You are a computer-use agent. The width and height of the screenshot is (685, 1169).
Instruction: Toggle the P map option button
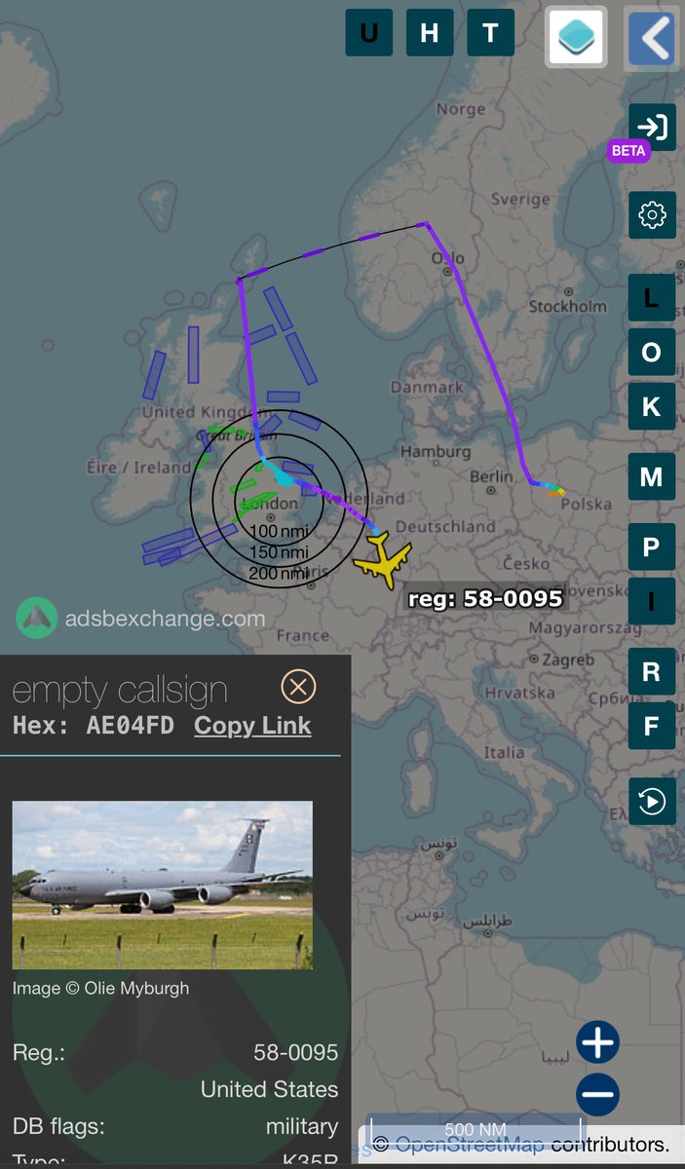(x=652, y=547)
